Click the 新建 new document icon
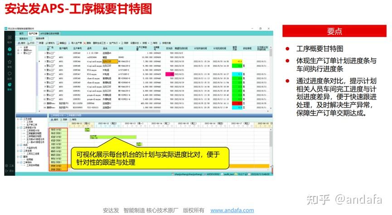Image resolution: width=392 pixels, height=215 pixels. pos(38,43)
